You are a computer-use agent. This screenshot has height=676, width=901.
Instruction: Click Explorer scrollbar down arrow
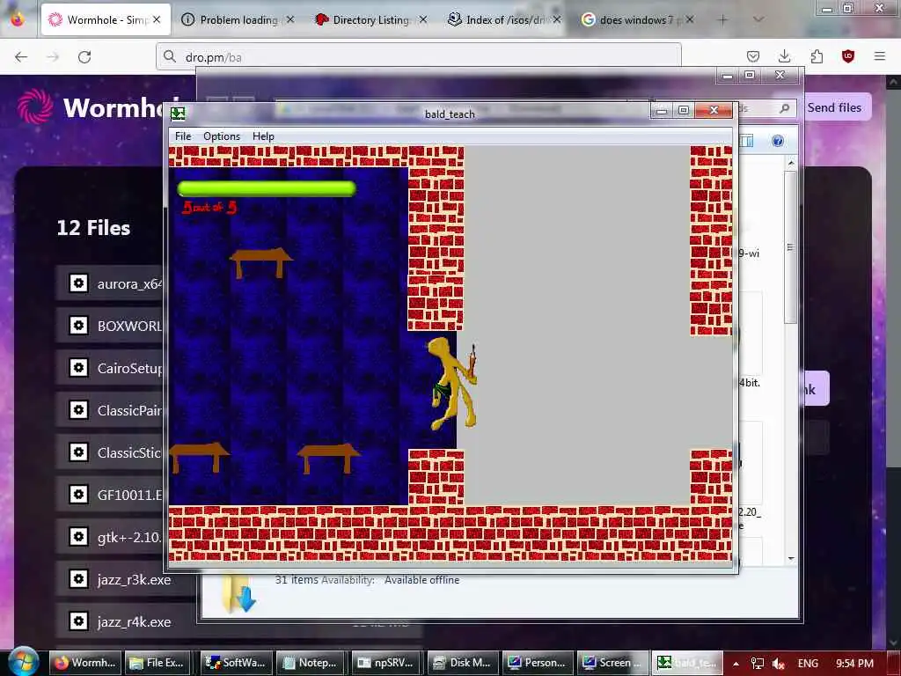pos(791,558)
